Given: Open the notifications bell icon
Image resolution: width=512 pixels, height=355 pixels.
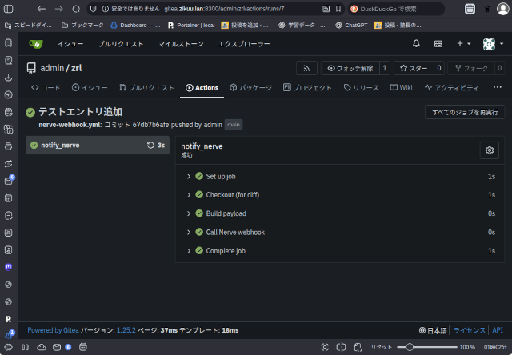Looking at the screenshot, I should click(x=416, y=43).
